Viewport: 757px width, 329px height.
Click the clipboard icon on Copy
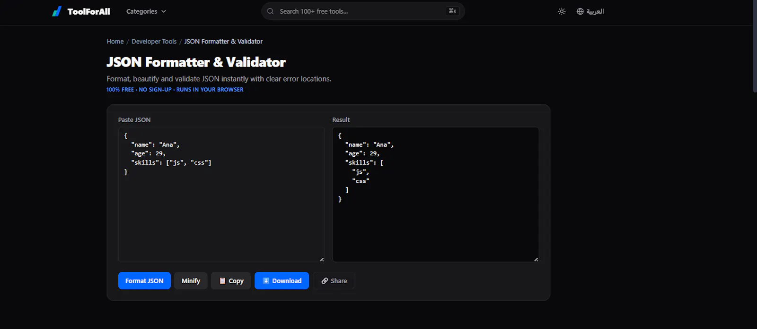click(222, 281)
